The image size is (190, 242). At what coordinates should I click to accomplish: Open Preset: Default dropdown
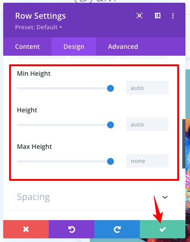[x=38, y=27]
